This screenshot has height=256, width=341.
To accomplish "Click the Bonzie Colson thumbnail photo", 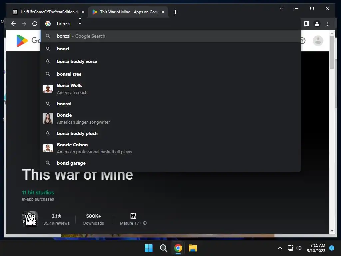I will pyautogui.click(x=48, y=148).
